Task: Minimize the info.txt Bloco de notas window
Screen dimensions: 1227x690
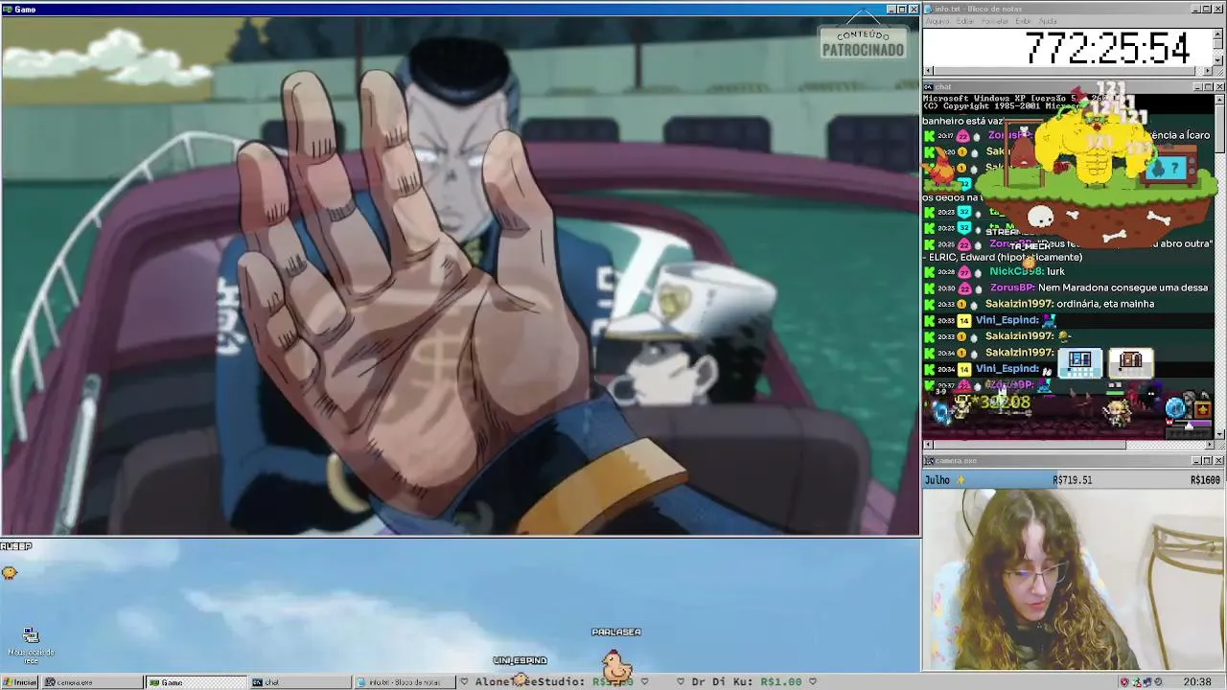Action: [x=1195, y=10]
